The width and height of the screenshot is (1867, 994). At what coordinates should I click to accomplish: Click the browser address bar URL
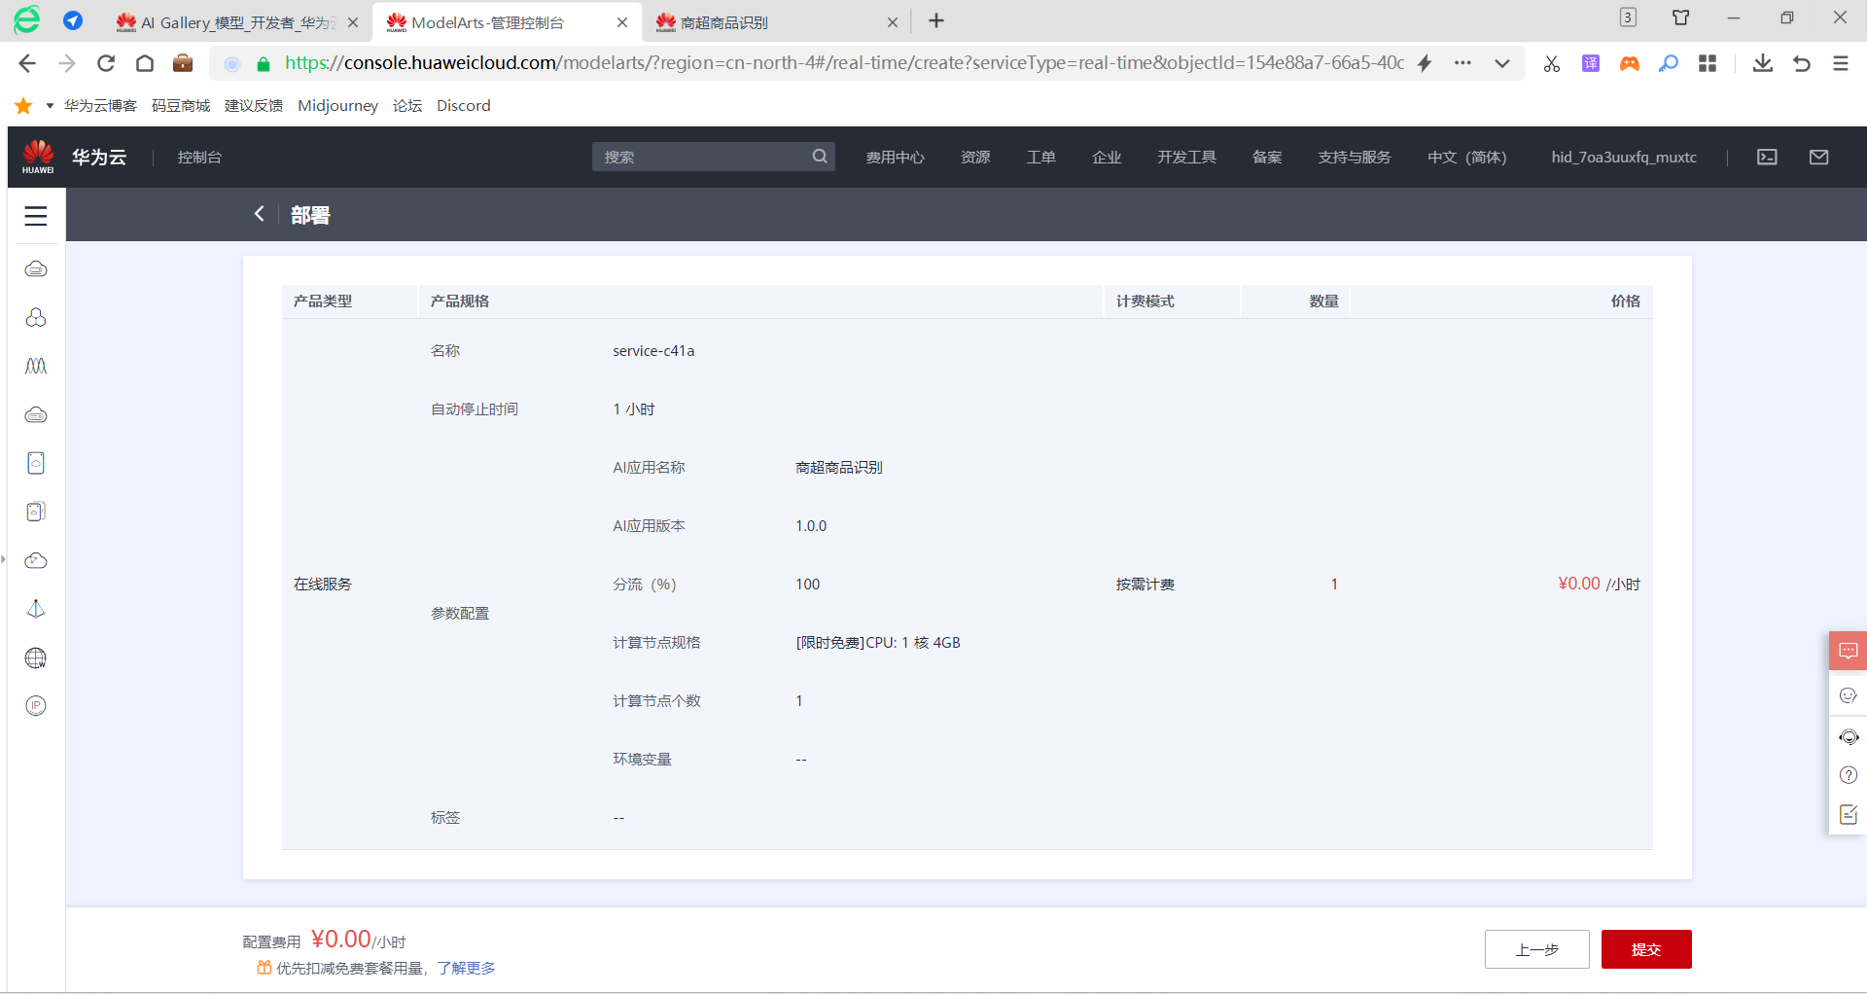(x=844, y=63)
